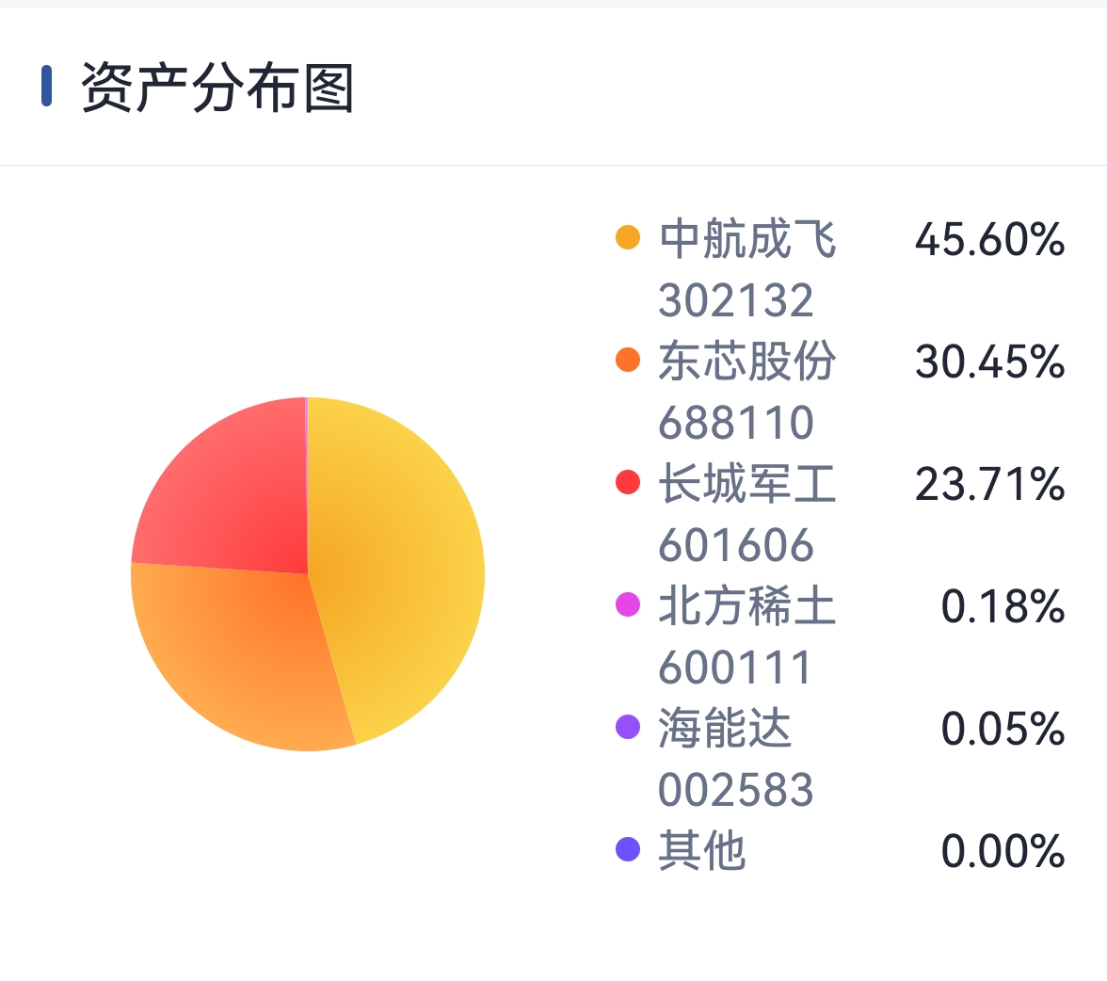Viewport: 1107px width, 981px height.
Task: Click the yellow 中航成飞 legend dot
Action: [x=628, y=237]
